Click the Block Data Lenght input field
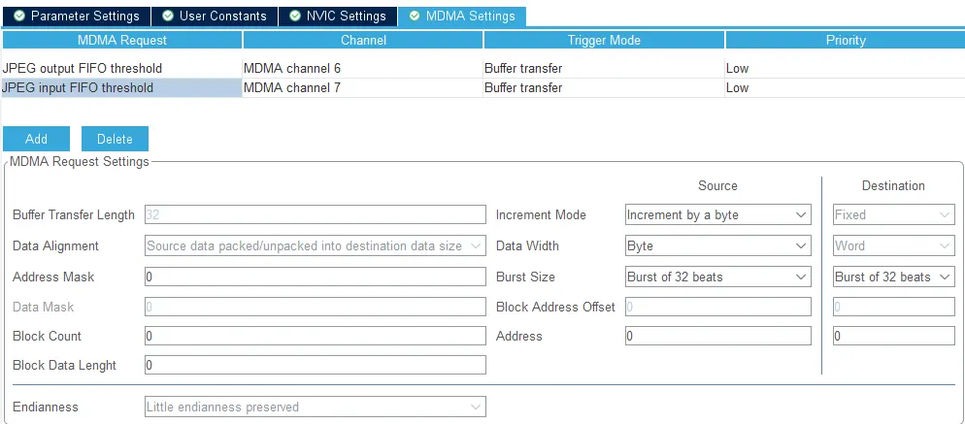This screenshot has width=965, height=424. tap(316, 365)
